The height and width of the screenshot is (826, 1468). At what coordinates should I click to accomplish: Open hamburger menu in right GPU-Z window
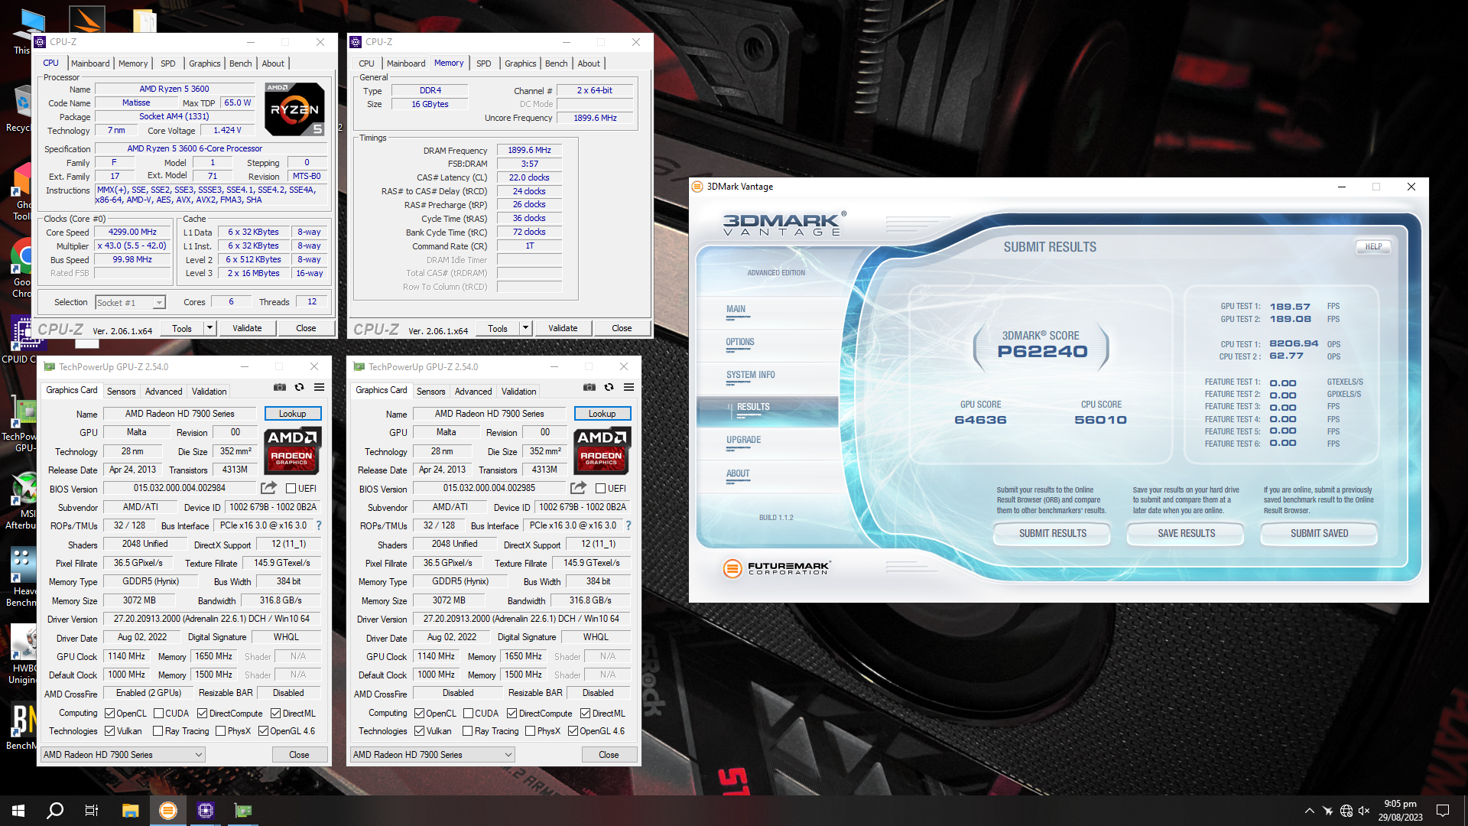(x=629, y=388)
